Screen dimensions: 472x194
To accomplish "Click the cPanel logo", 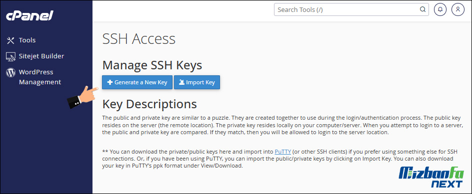I will click(29, 15).
